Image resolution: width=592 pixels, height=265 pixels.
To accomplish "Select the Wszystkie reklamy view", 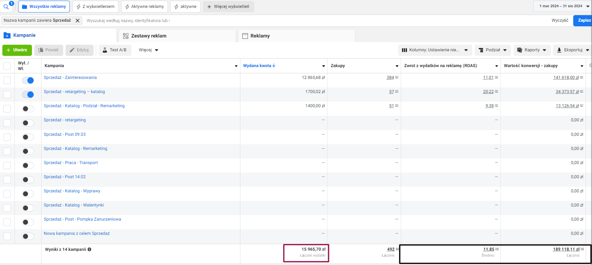I will (x=44, y=7).
